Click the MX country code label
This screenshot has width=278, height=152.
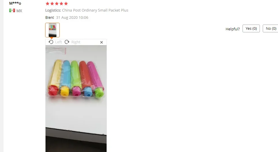pyautogui.click(x=19, y=11)
